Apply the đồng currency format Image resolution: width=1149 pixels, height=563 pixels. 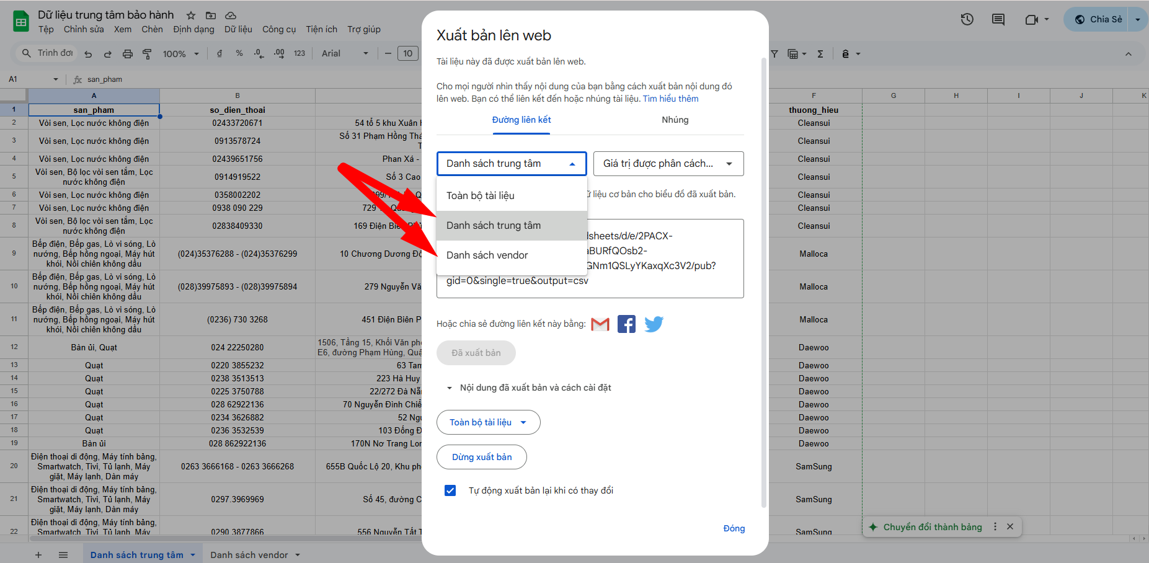(220, 54)
